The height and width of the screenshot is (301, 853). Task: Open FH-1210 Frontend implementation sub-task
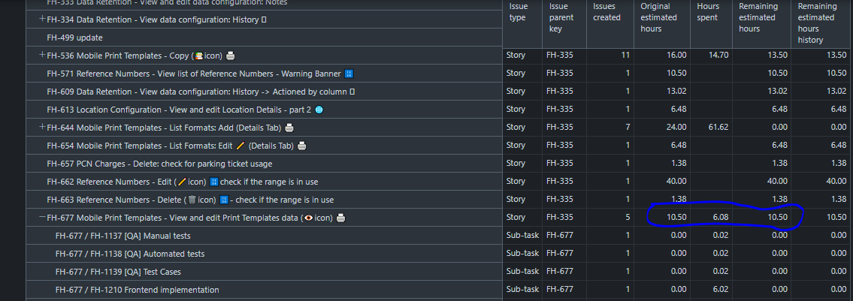(138, 290)
